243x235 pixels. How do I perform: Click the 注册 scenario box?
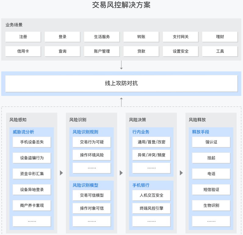(x=23, y=37)
